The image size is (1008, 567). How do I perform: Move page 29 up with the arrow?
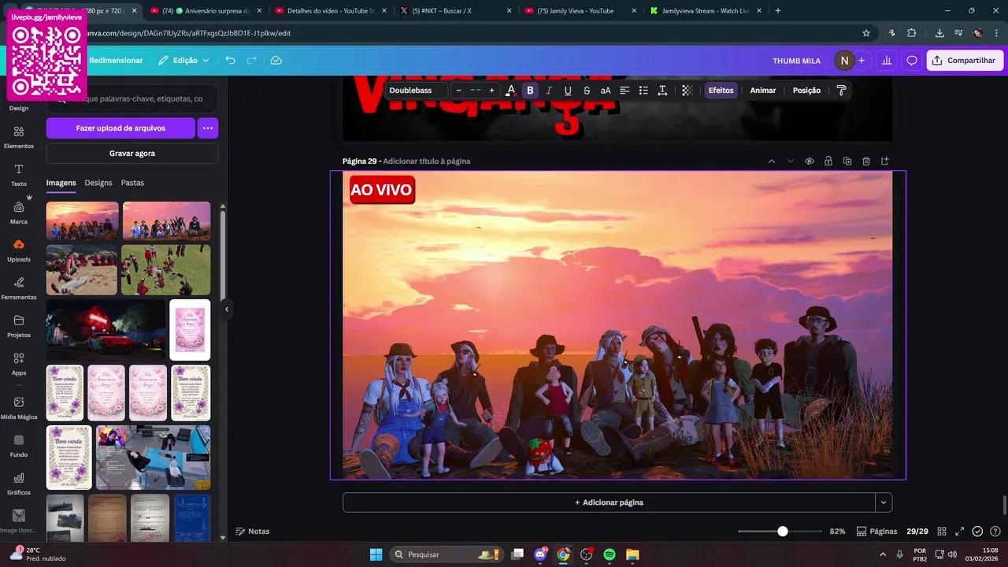coord(772,161)
